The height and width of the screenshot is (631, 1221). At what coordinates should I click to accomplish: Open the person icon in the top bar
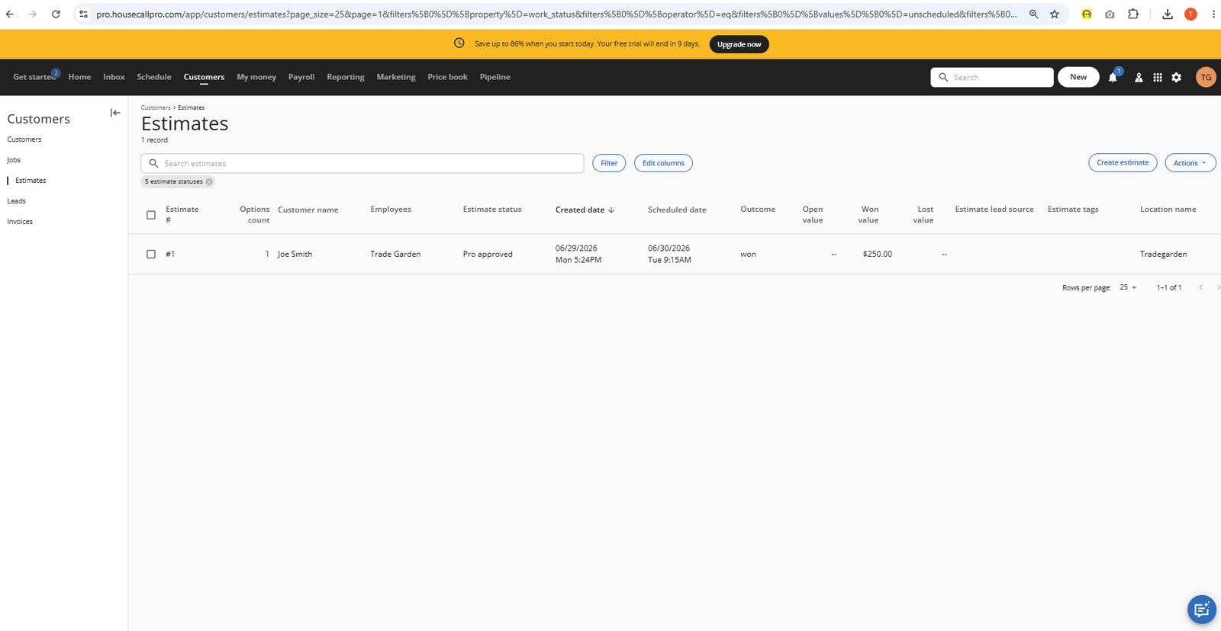pos(1139,77)
